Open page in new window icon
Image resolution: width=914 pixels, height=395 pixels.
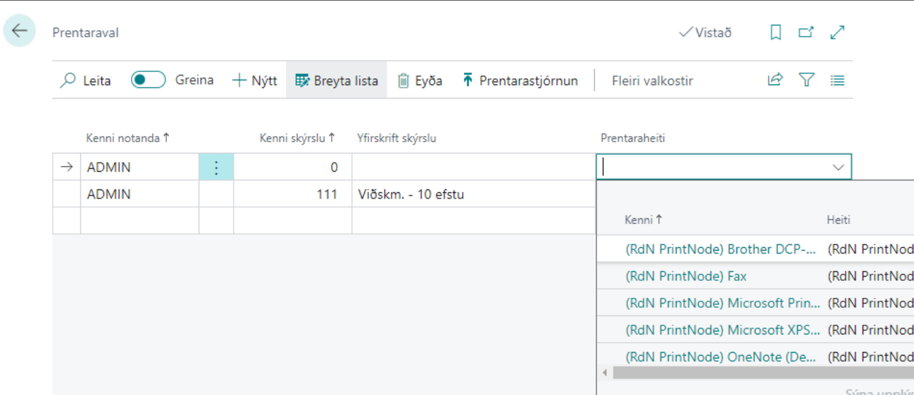(x=806, y=32)
